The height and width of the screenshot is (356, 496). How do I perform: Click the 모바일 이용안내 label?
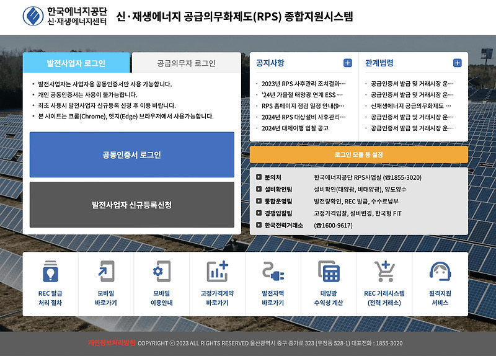click(x=162, y=298)
